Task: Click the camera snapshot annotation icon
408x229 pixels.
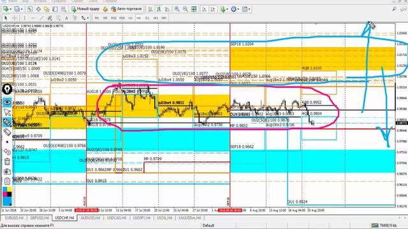Action: tap(7, 171)
